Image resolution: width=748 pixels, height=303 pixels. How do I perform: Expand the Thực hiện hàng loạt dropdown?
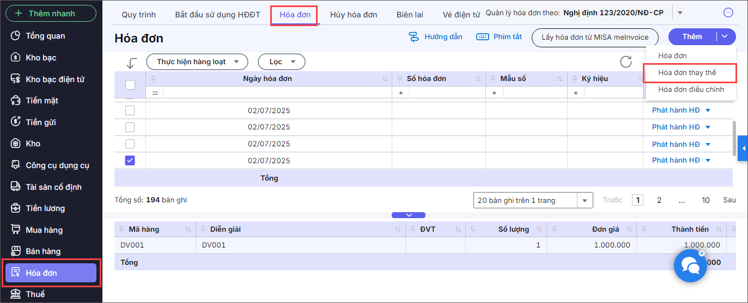pyautogui.click(x=197, y=62)
